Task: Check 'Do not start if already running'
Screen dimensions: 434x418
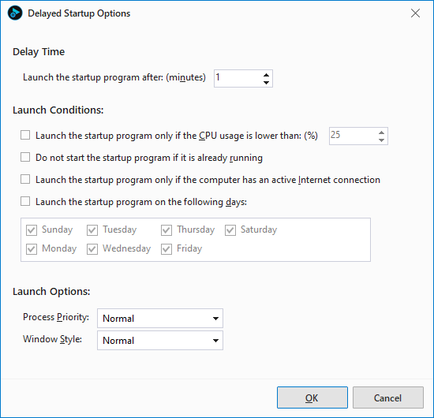Action: pos(25,158)
